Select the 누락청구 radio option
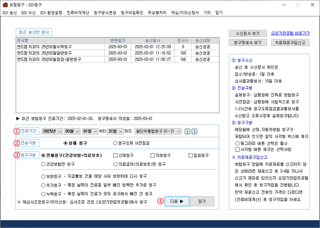This screenshot has height=228, width=320. pyautogui.click(x=44, y=193)
